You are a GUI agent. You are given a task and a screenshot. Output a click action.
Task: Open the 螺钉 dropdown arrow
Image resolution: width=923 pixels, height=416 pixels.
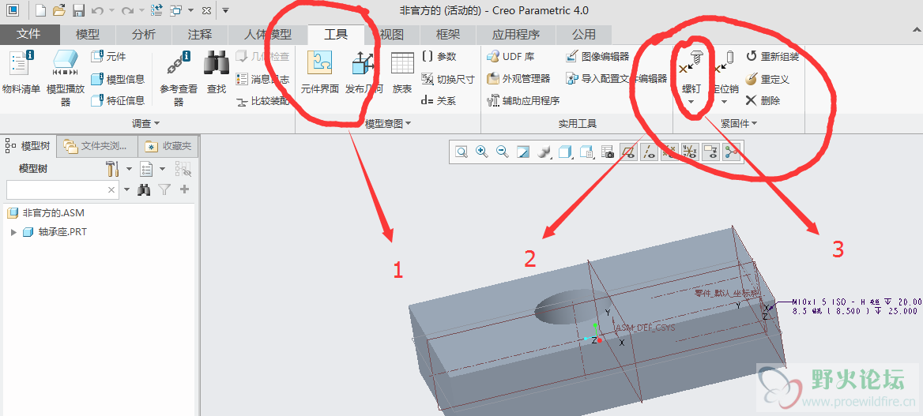pos(691,102)
